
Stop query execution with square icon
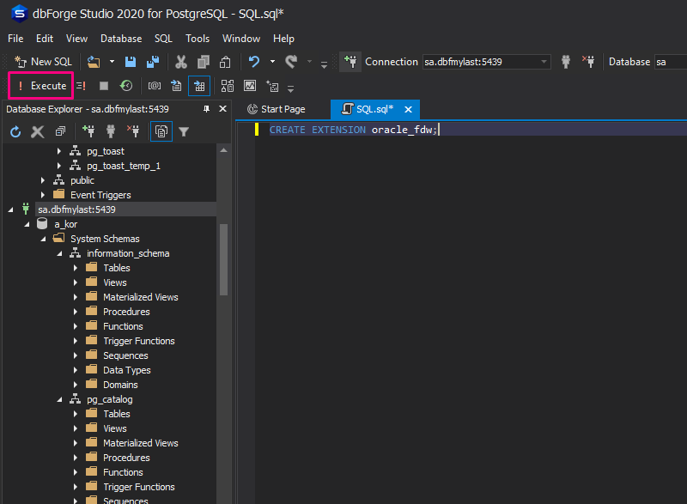point(104,86)
